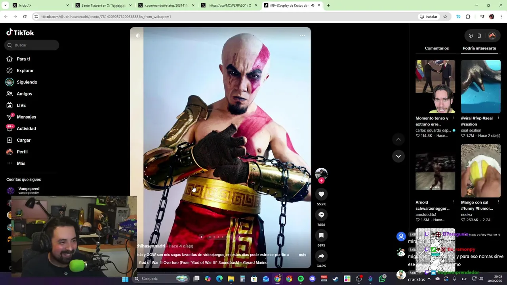Switch to Santo Tlatoani en X tab
Image resolution: width=507 pixels, height=285 pixels.
coord(104,6)
